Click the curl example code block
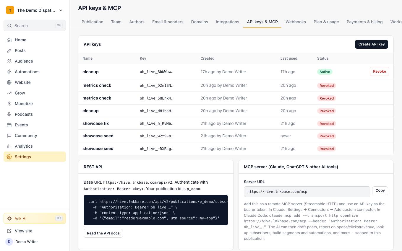 point(156,210)
